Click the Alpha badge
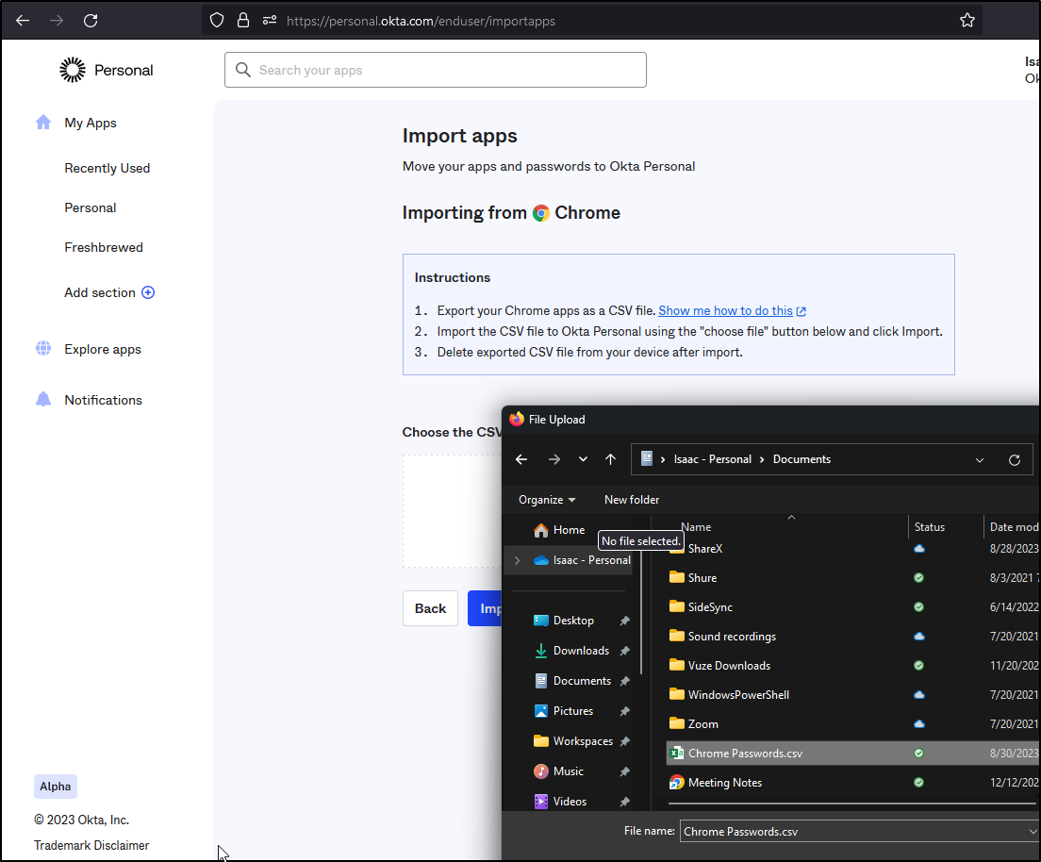 [x=56, y=787]
